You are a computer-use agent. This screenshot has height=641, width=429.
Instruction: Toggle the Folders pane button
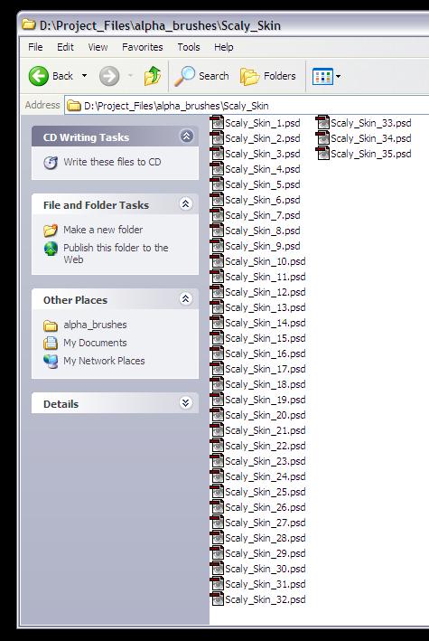point(268,76)
